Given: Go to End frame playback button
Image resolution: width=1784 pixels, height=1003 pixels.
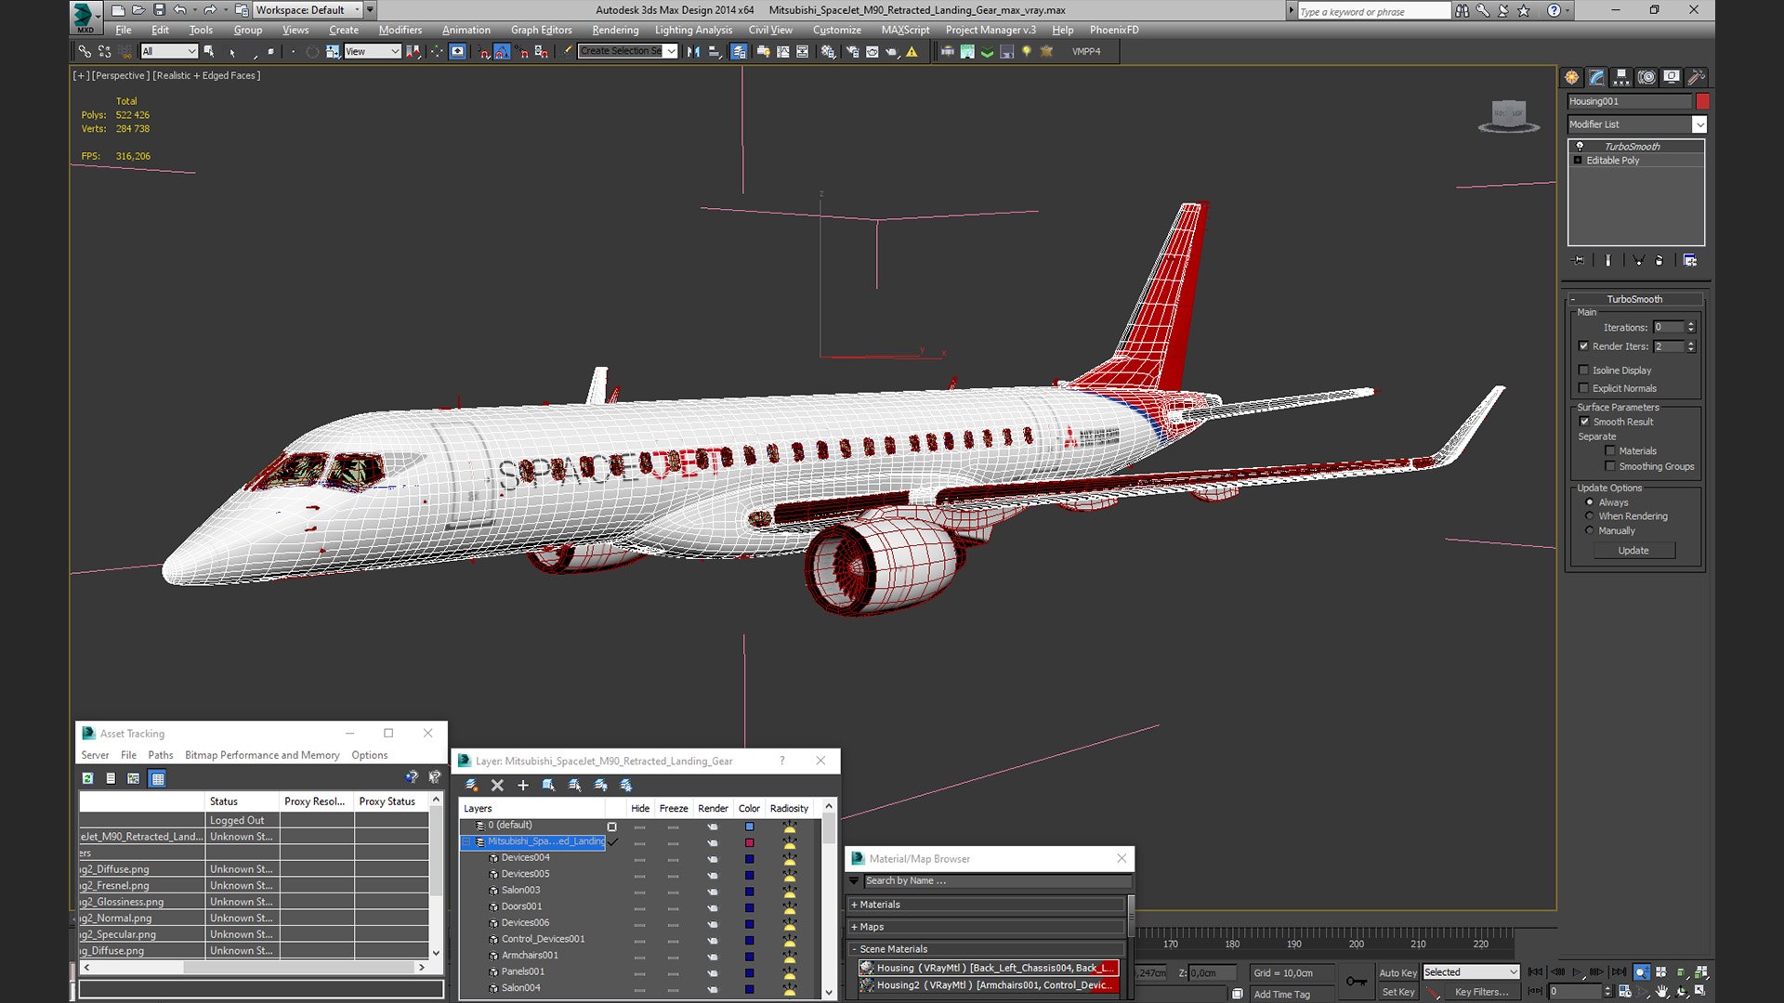Looking at the screenshot, I should pos(1619,972).
